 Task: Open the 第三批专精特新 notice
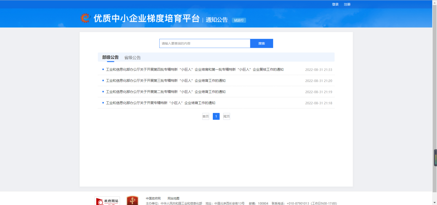(x=166, y=81)
